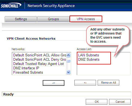This screenshot has height=106, width=132.
Task: Select the VPN Access tab
Action: click(x=86, y=19)
